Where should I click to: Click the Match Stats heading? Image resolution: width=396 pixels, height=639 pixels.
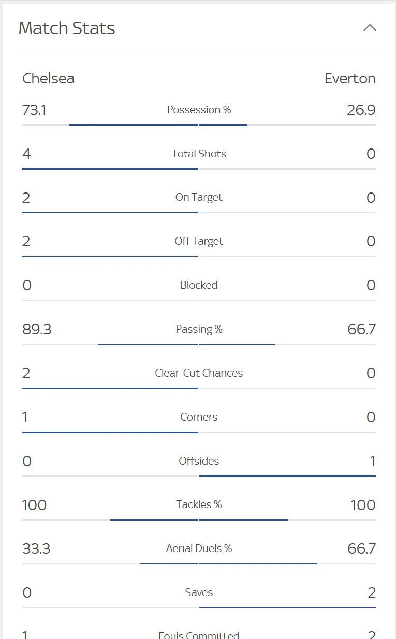(67, 28)
